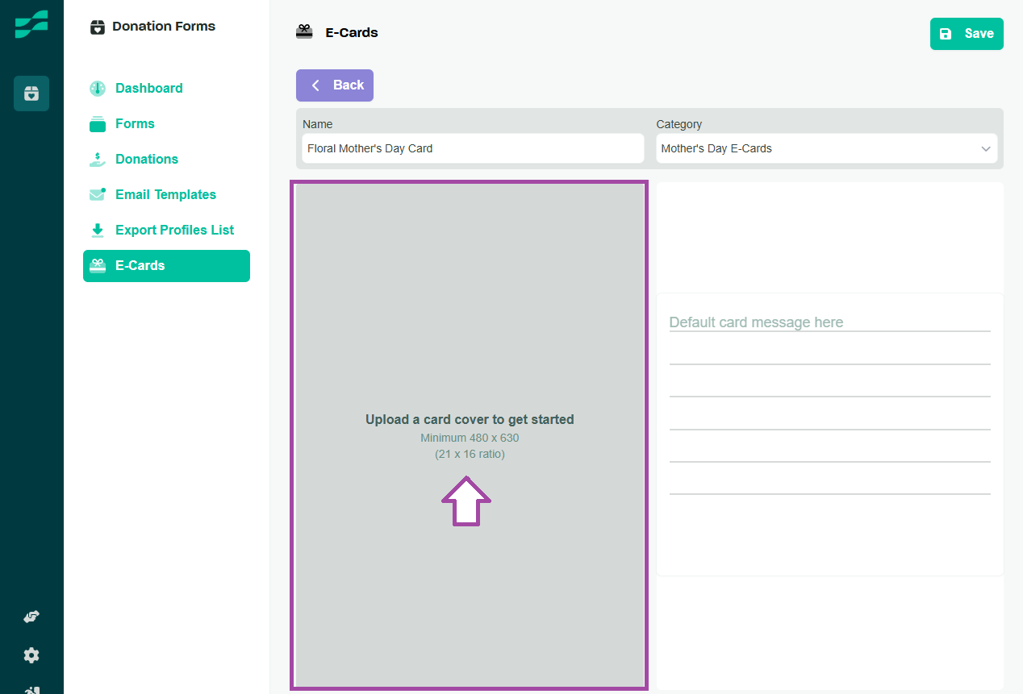Click the Donations hand-with-dollar icon

[x=98, y=160]
